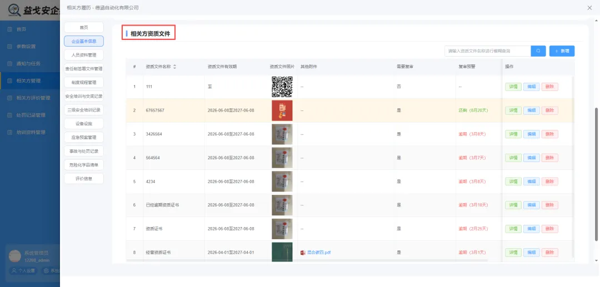This screenshot has height=287, width=600.
Task: Click the table's horizontal scrollbar
Action: point(307,260)
